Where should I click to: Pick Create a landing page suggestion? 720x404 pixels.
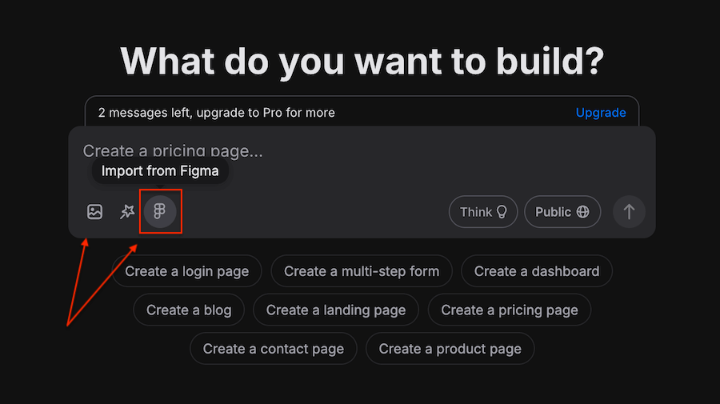pos(336,310)
